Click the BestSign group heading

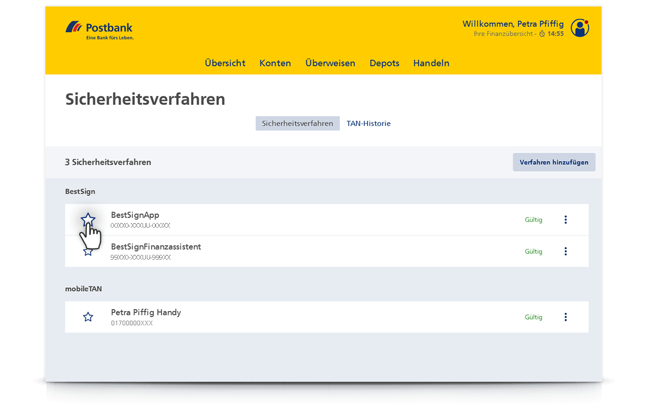pos(80,192)
